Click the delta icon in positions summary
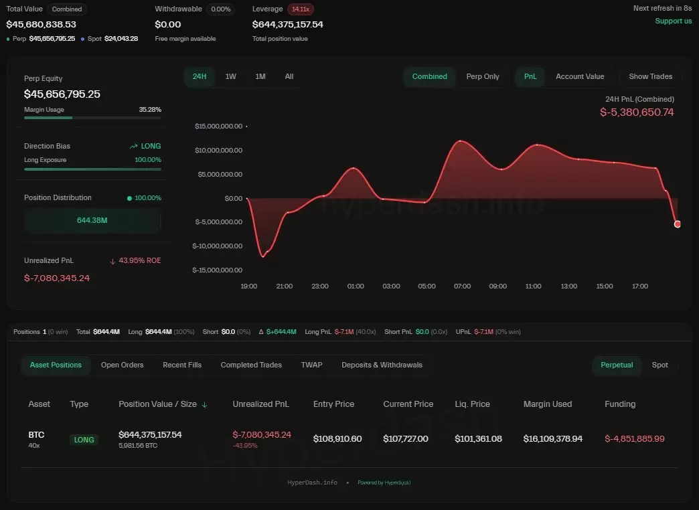Viewport: 699px width, 510px height. click(261, 332)
